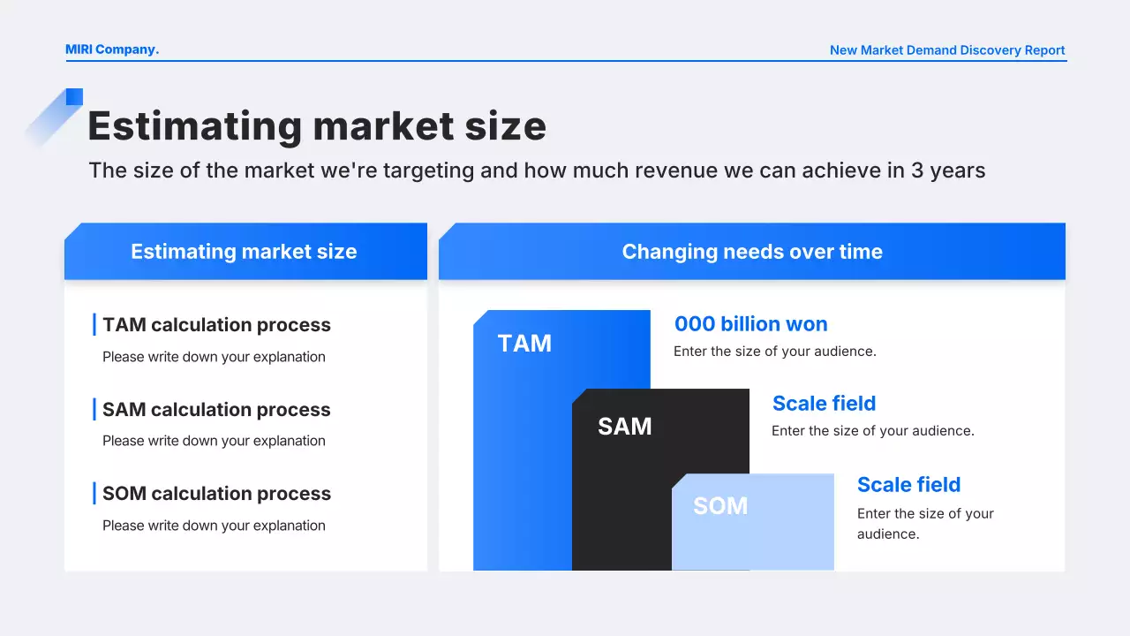Click the Scale field heading next to SAM
Viewport: 1130px width, 636px height.
(824, 404)
